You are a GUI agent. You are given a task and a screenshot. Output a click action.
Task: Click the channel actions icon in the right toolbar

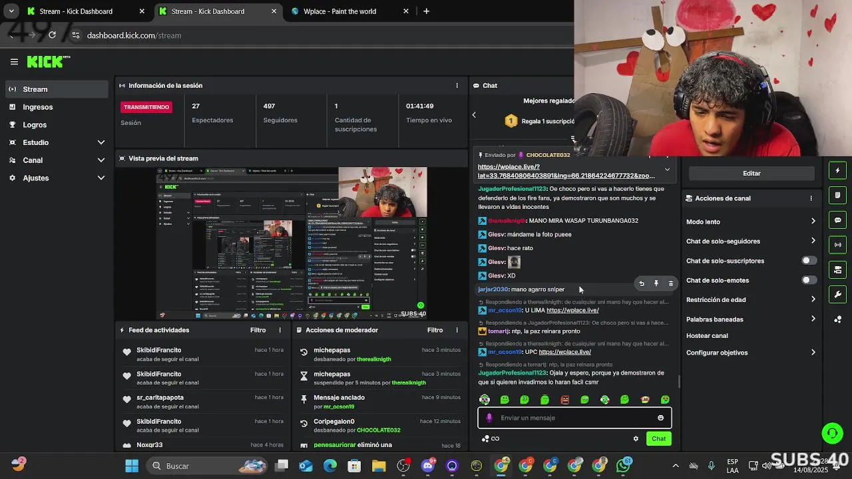point(837,269)
